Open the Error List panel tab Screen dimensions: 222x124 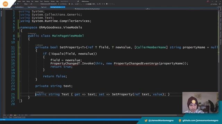(x=5, y=117)
